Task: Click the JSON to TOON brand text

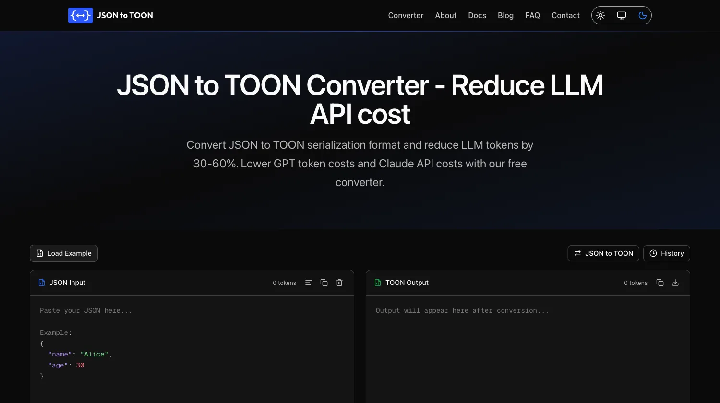Action: point(125,15)
